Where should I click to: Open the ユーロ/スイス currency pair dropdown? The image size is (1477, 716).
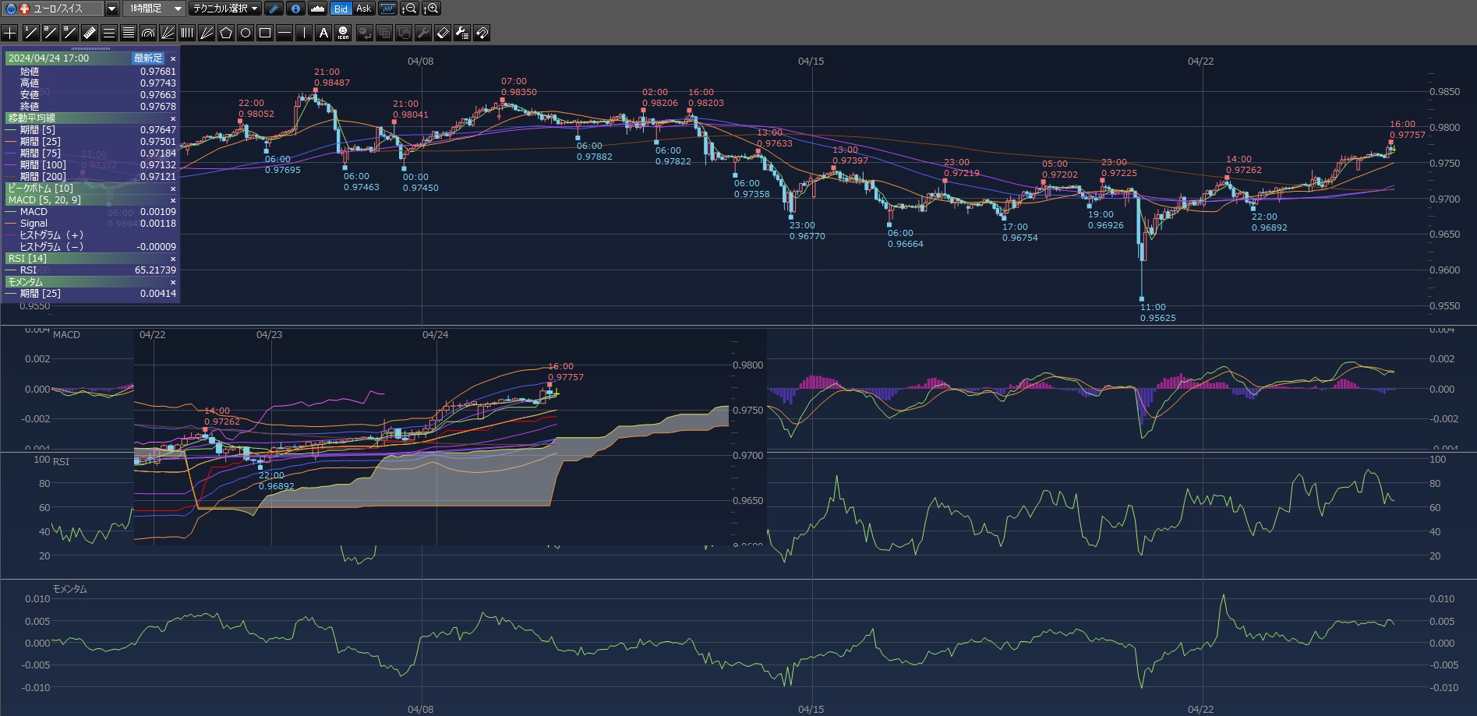click(111, 9)
